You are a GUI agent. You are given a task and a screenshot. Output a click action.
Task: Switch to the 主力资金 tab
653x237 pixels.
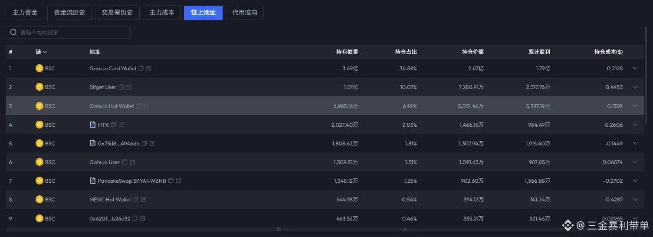point(25,13)
